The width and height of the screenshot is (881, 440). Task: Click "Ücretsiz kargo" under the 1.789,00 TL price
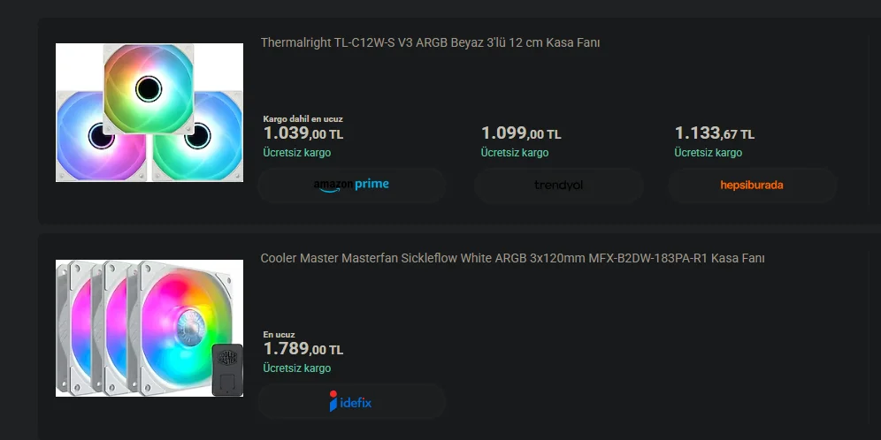click(x=297, y=368)
